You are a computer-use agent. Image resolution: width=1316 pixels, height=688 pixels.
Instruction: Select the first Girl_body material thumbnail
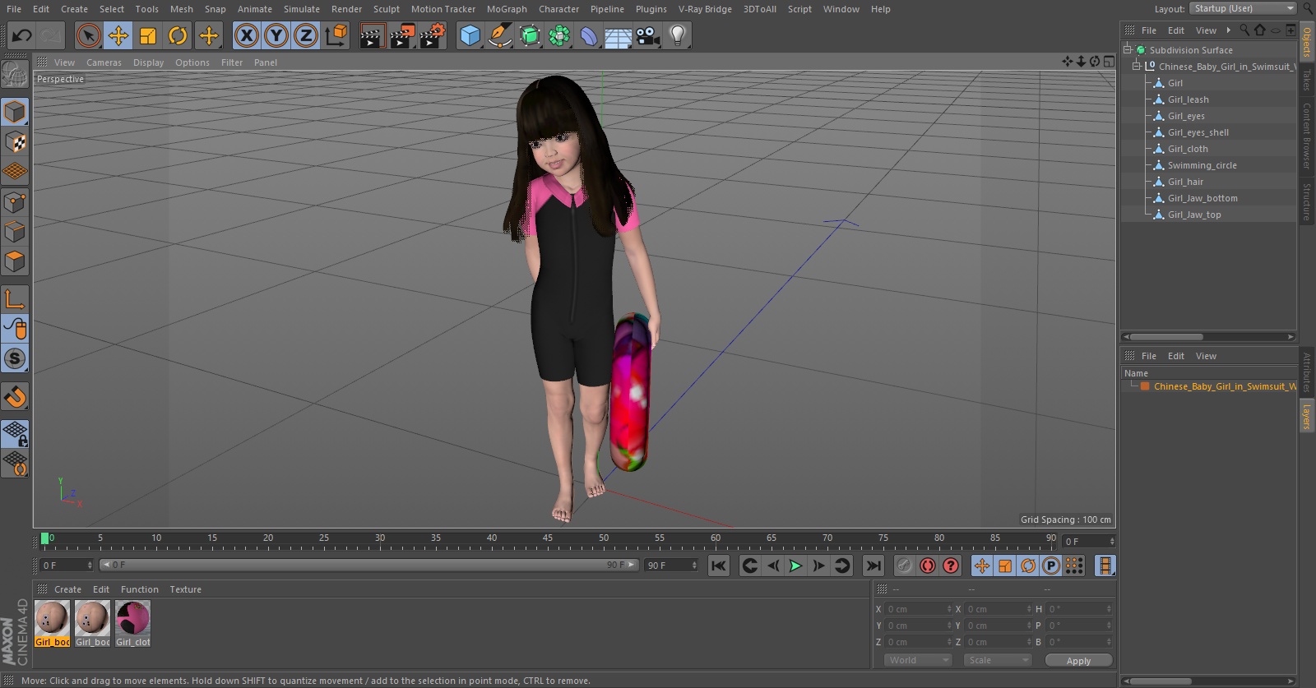tap(52, 623)
